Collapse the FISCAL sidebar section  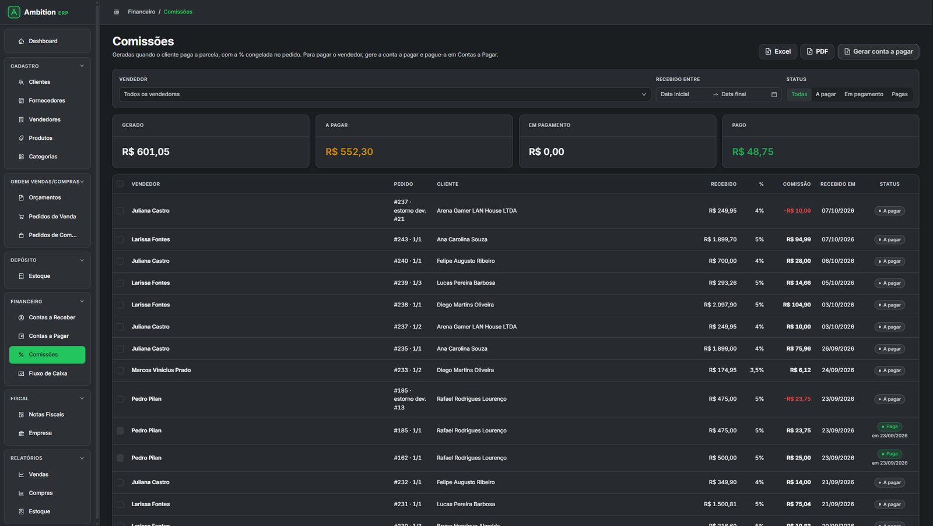[82, 398]
